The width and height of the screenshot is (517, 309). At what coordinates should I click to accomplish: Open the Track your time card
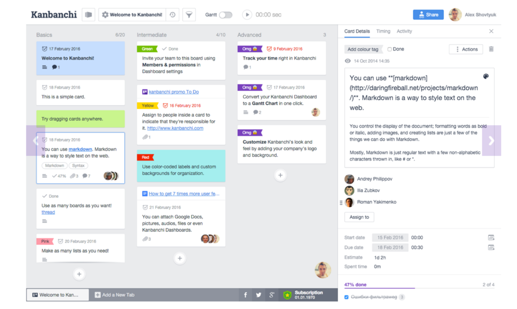(x=282, y=58)
